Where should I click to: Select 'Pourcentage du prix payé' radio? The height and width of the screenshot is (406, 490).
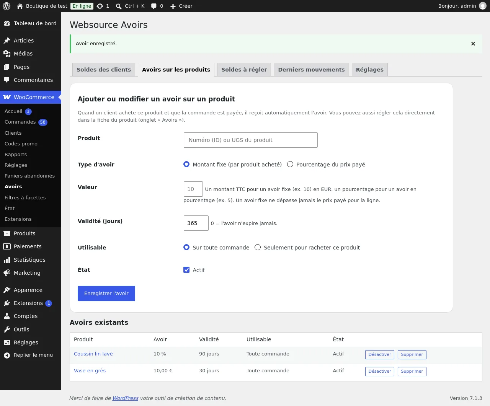point(290,164)
